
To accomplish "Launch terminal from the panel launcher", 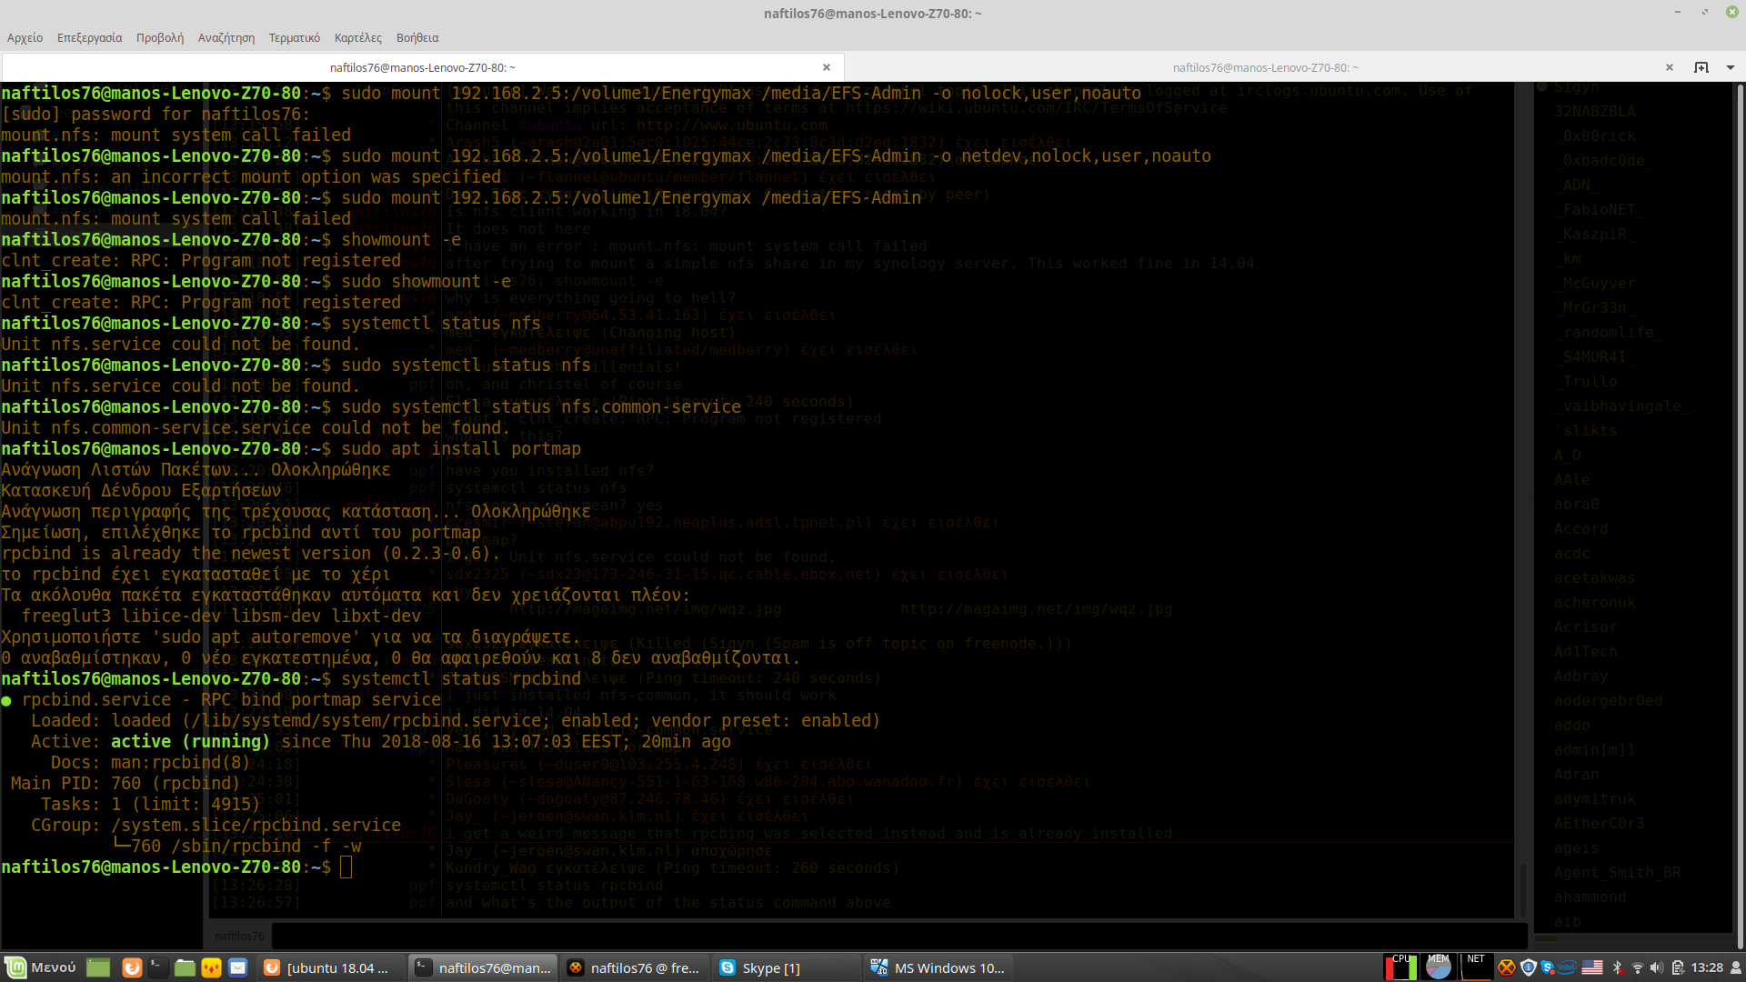I will (x=158, y=967).
